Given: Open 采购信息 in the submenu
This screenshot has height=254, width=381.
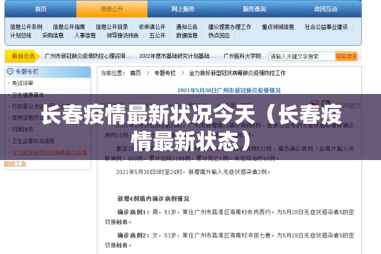Looking at the screenshot, I should 53,36.
